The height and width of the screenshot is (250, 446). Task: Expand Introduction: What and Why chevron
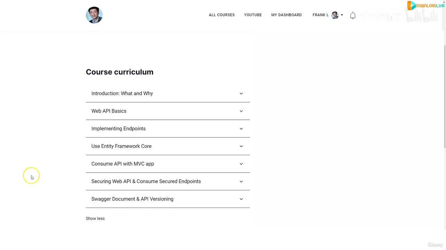click(x=241, y=93)
